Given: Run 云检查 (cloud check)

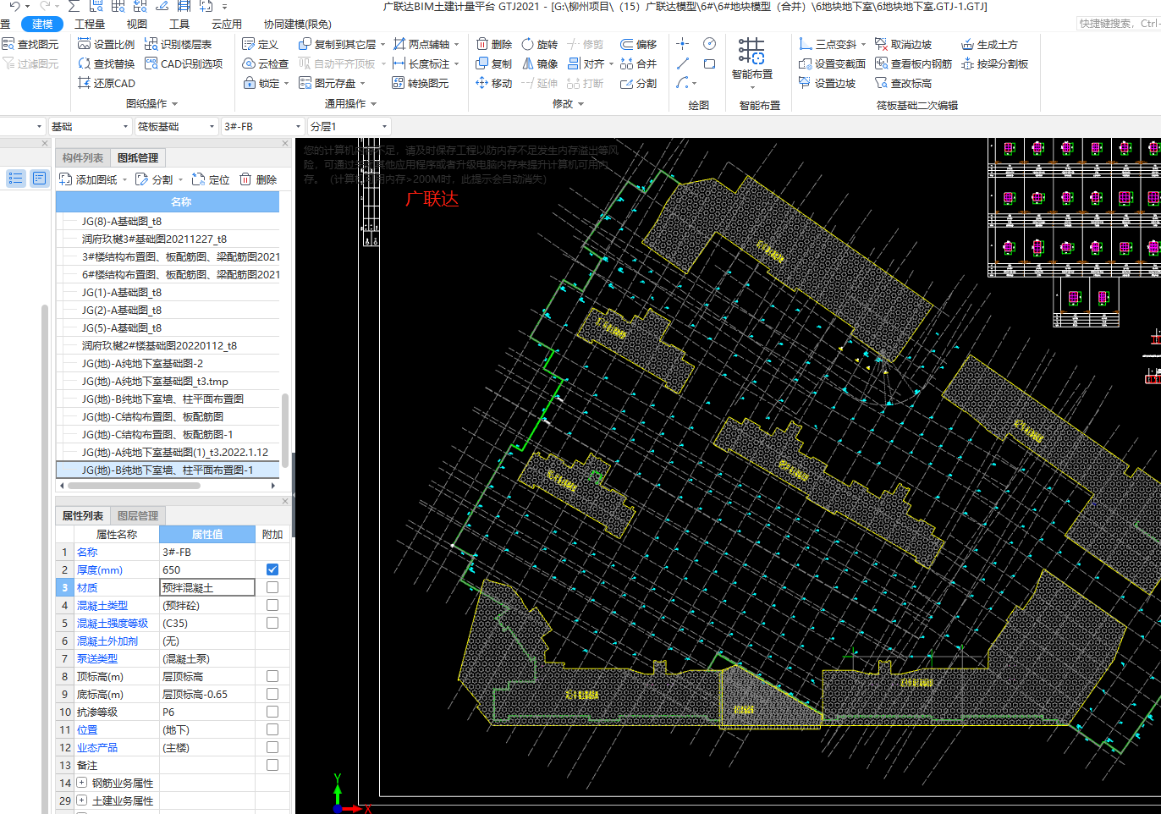Looking at the screenshot, I should pyautogui.click(x=265, y=63).
